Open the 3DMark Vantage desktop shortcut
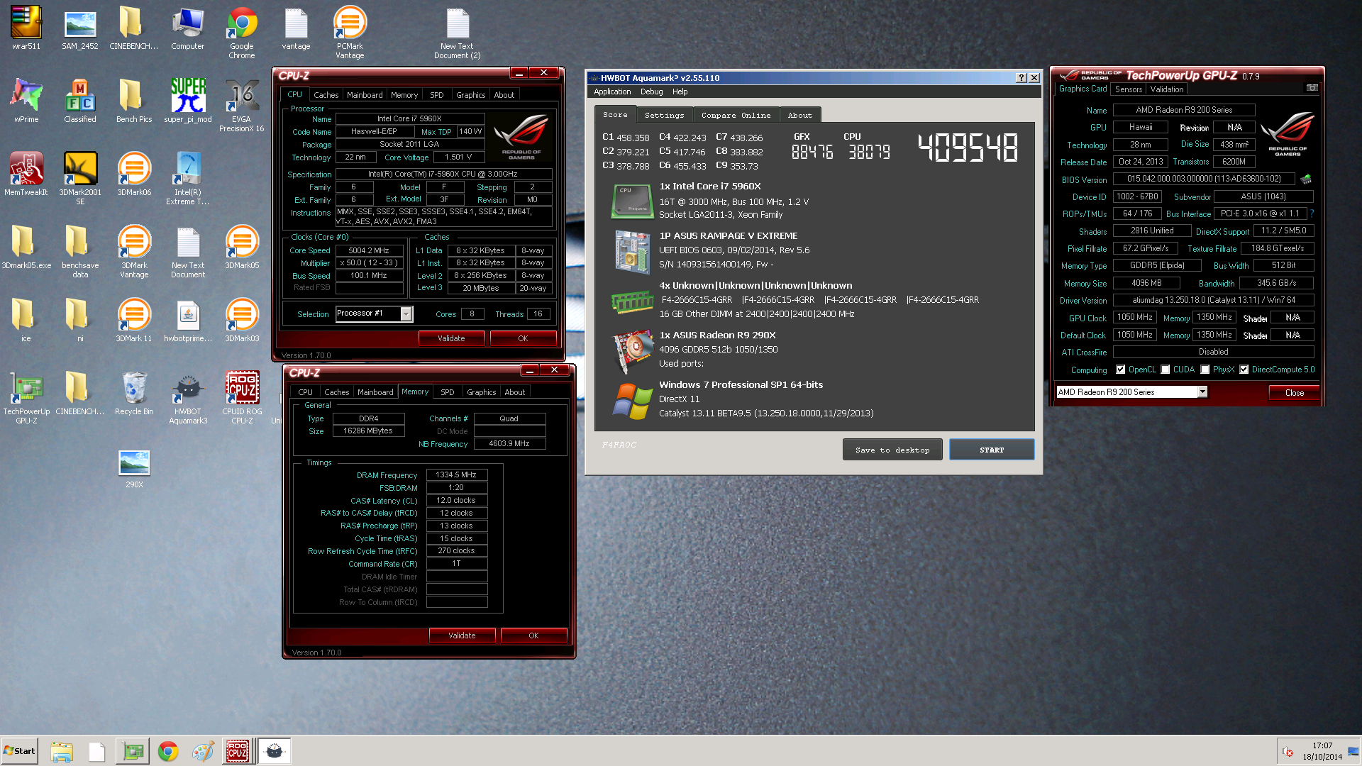The image size is (1362, 766). tap(134, 251)
